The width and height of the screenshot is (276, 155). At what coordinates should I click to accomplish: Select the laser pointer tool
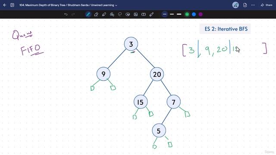[151, 14]
